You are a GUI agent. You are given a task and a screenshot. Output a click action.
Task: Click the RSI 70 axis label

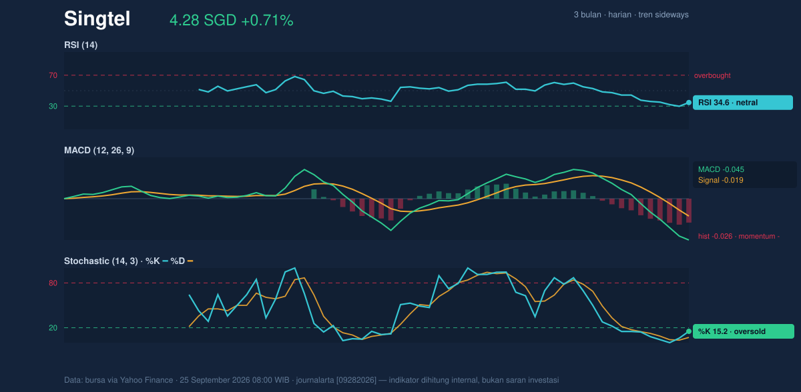[x=53, y=75]
